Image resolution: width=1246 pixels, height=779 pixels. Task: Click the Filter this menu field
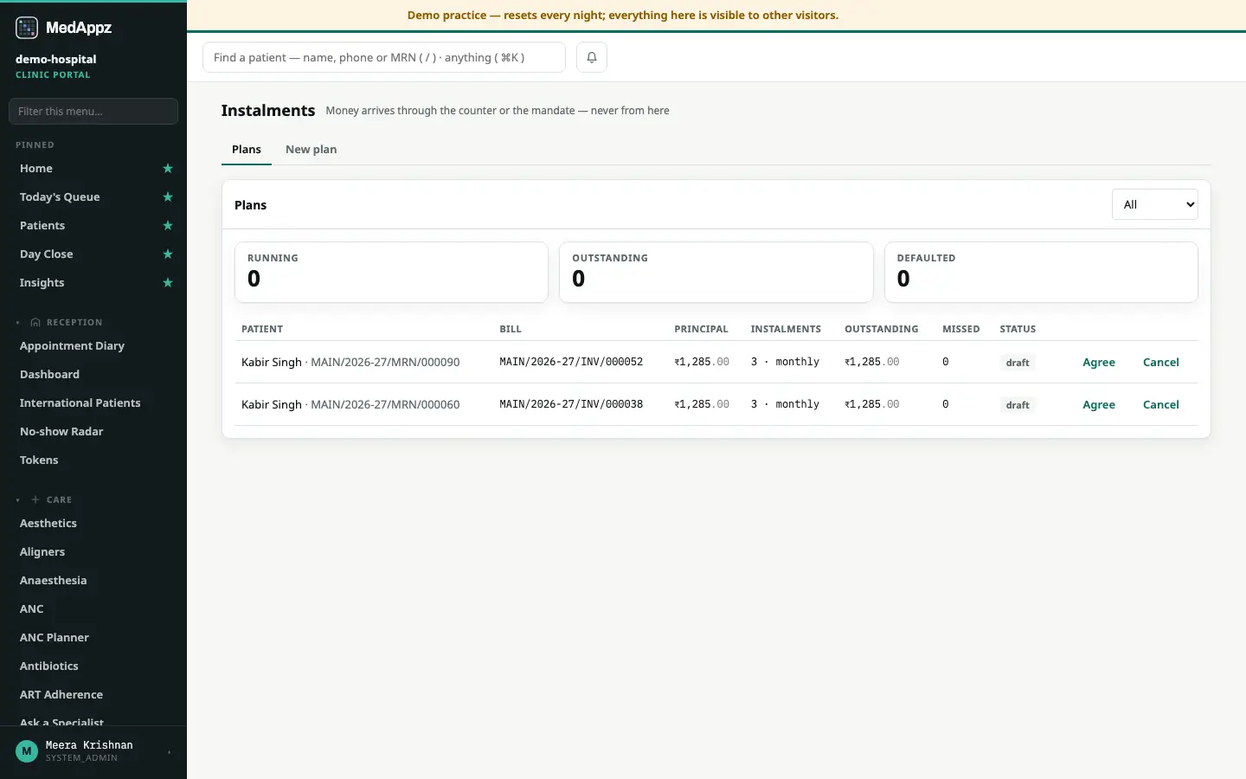[93, 111]
